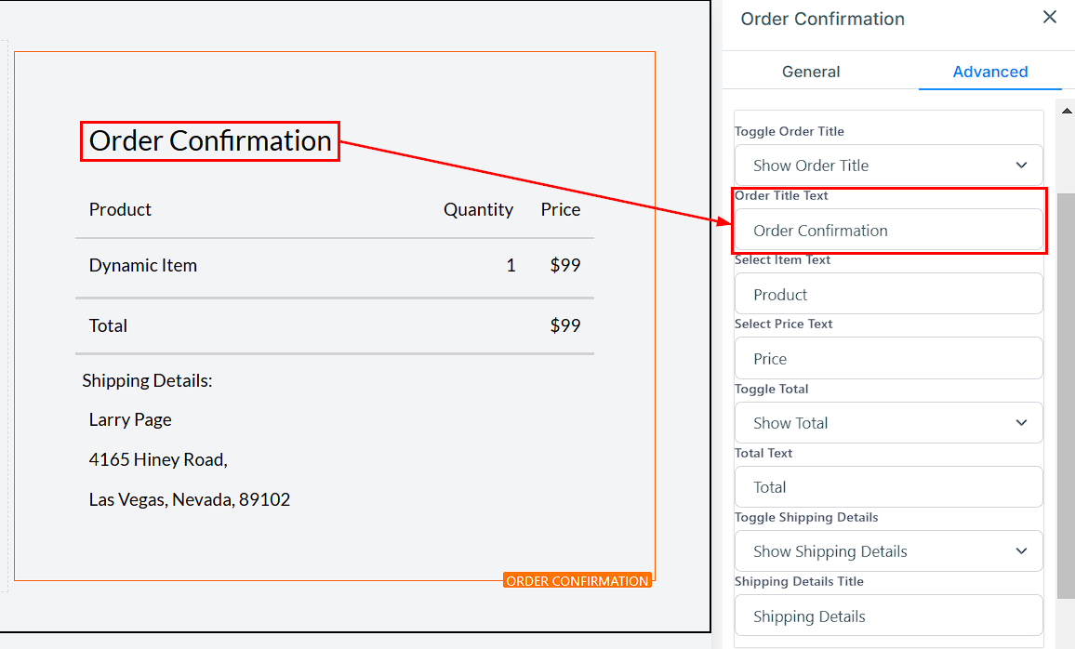The width and height of the screenshot is (1075, 649).
Task: Open the Advanced tab
Action: [x=989, y=72]
